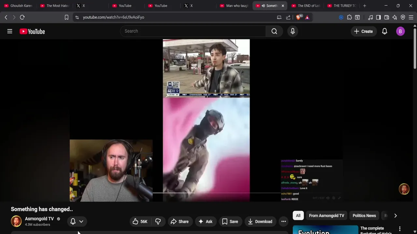Image resolution: width=417 pixels, height=234 pixels.
Task: View site information icon beside URL
Action: click(x=77, y=17)
